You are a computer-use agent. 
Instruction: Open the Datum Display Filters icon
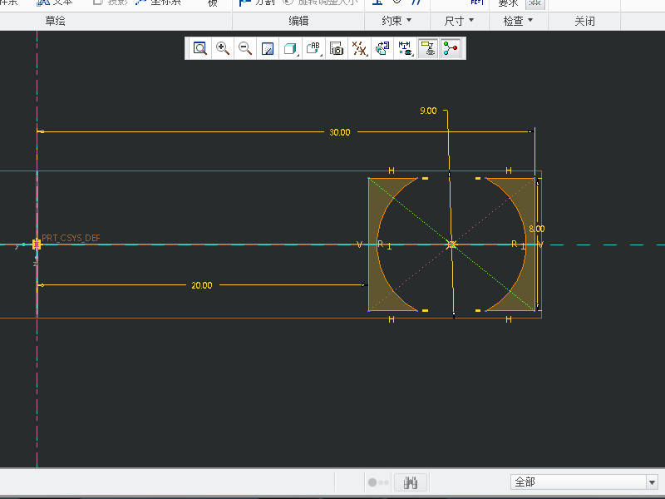click(359, 48)
